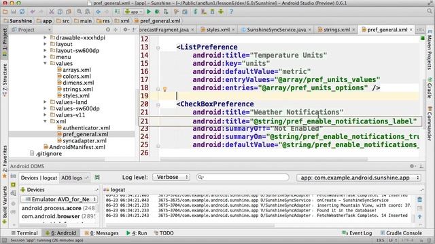The image size is (435, 244).
Task: Expand the layout-sw600dp folder
Action: pyautogui.click(x=45, y=50)
